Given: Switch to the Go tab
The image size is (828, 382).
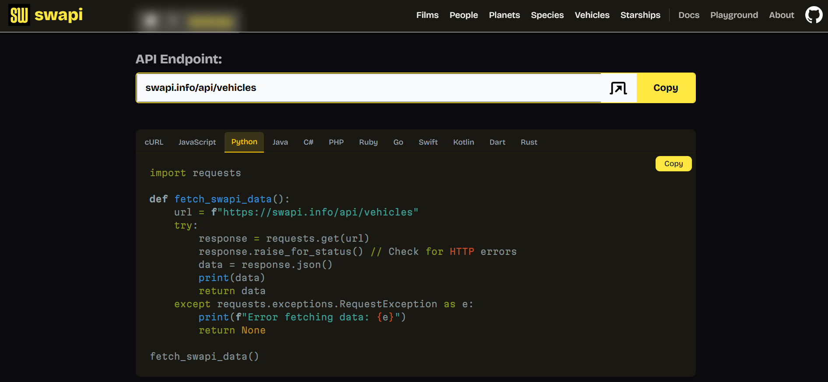Looking at the screenshot, I should click(398, 142).
